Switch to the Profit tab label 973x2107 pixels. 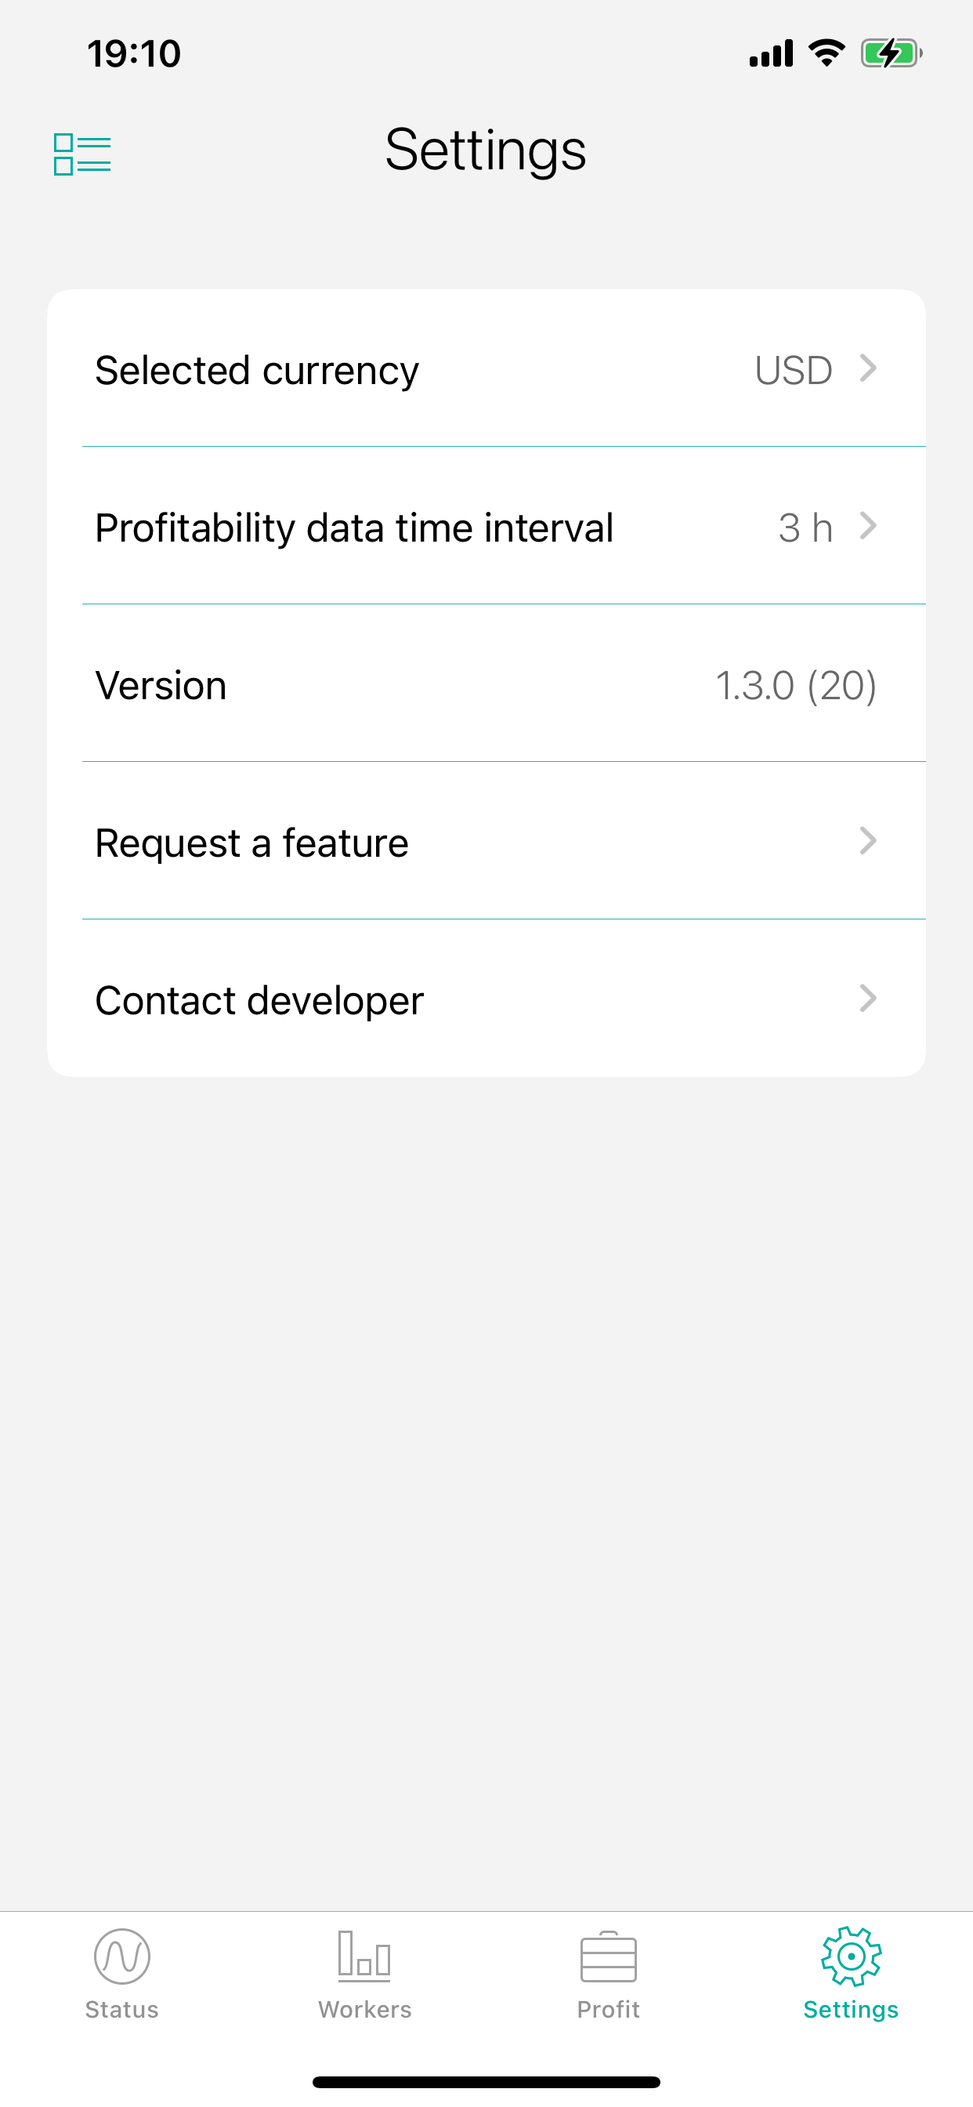609,2010
